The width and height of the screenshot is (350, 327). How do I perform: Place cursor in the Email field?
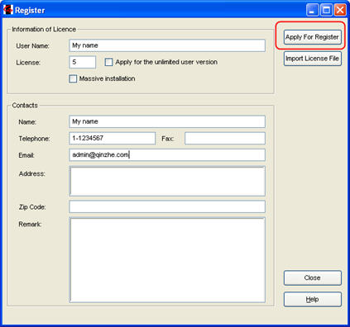pos(167,155)
